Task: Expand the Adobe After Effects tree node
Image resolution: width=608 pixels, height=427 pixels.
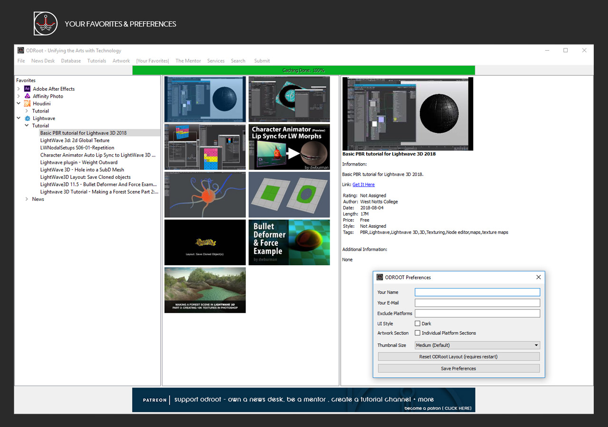Action: click(19, 89)
